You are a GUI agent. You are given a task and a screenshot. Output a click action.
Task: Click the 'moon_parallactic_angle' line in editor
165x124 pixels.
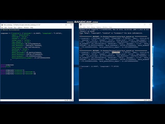[x=31, y=58]
